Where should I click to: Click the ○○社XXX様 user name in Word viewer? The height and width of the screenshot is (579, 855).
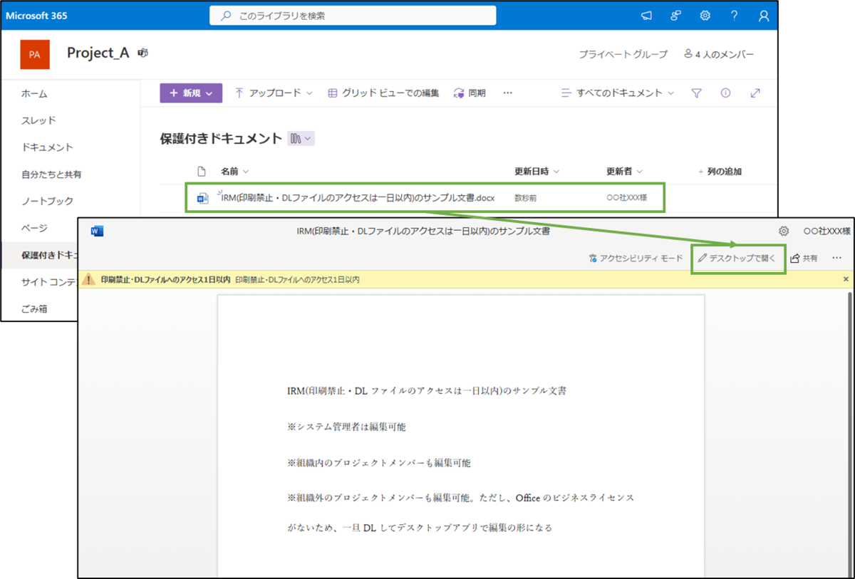coord(826,231)
